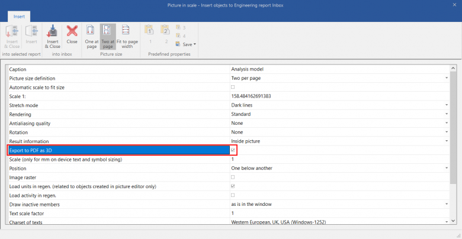Viewport: 462px width, 239px height.
Task: Select the Stretch mode property label
Action: [x=24, y=105]
